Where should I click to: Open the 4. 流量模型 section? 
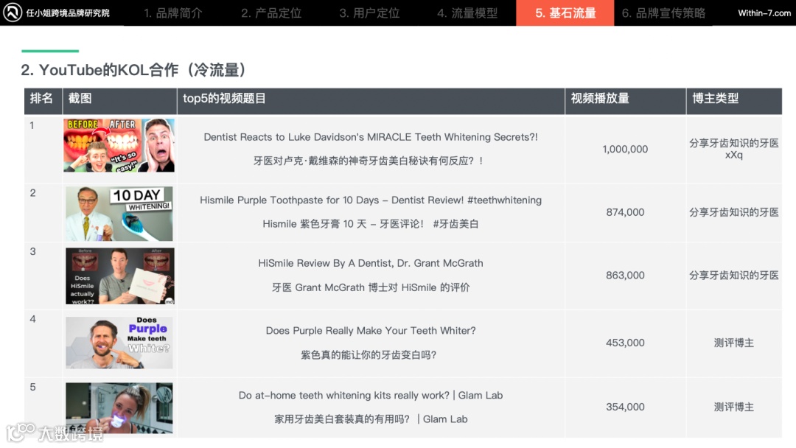coord(467,13)
